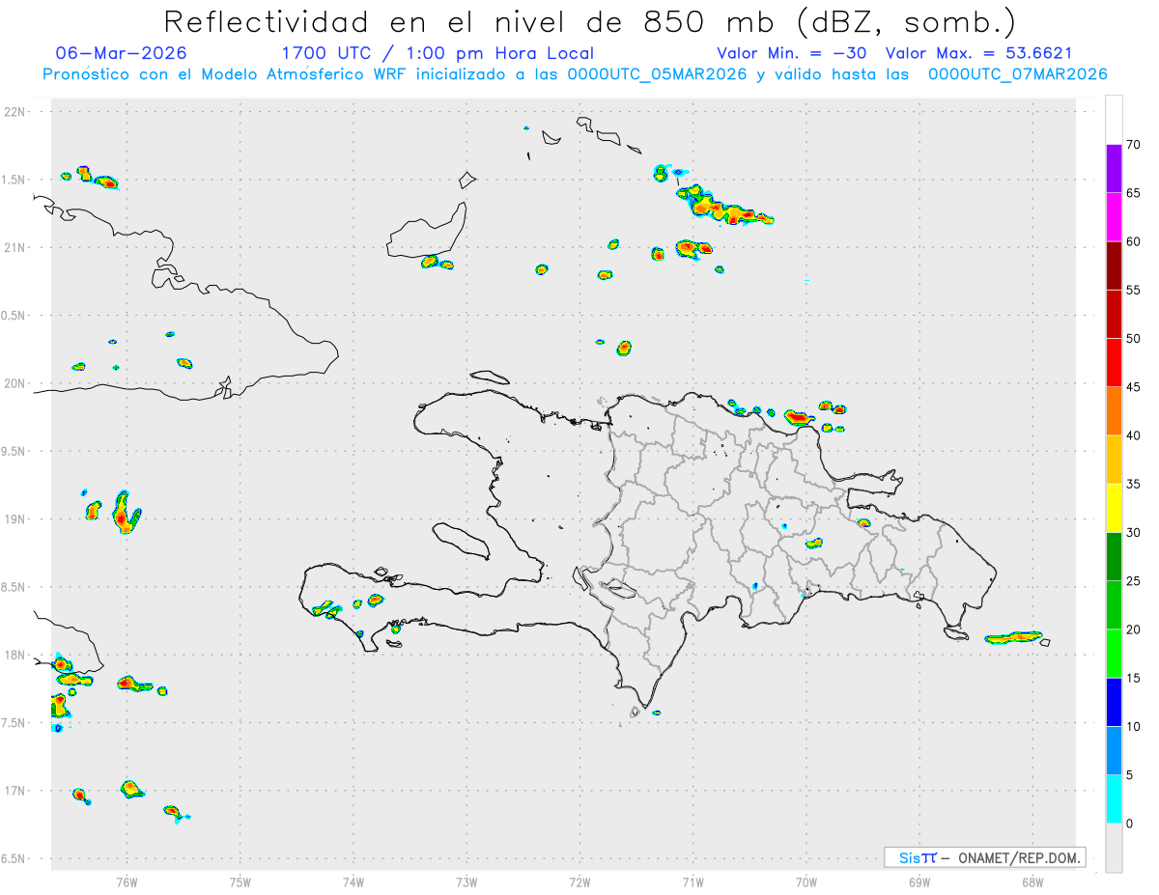Click the longitude label '70W'
The width and height of the screenshot is (1159, 895).
point(806,881)
